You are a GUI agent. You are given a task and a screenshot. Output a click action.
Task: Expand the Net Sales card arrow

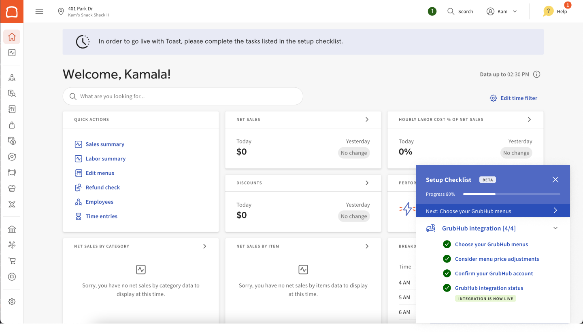(x=367, y=119)
